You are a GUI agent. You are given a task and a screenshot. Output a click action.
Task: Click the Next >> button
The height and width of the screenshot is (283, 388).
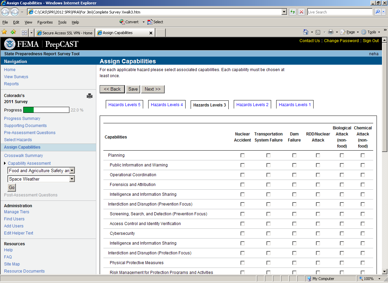pyautogui.click(x=153, y=89)
